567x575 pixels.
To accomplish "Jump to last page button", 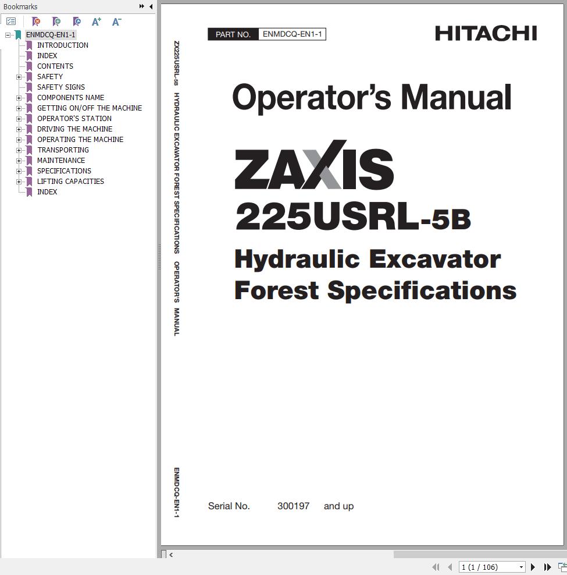I will pos(547,567).
